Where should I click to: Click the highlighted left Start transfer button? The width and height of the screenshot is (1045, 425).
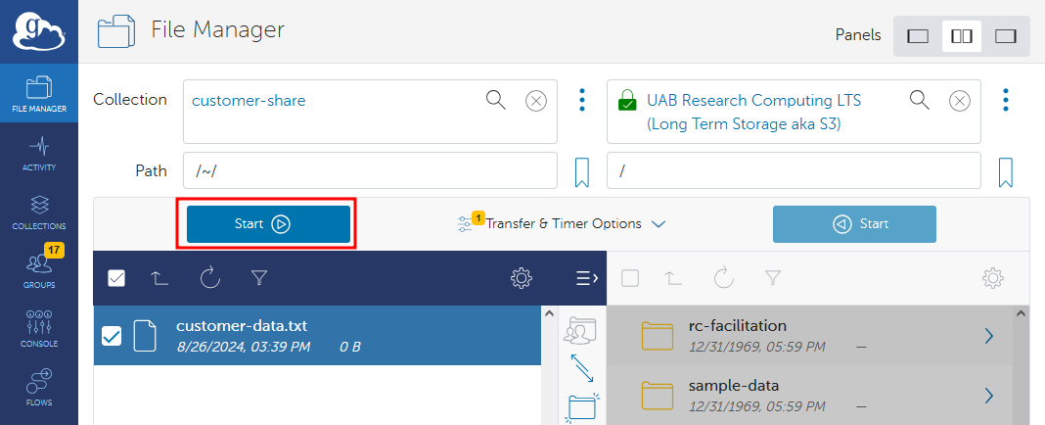[268, 224]
